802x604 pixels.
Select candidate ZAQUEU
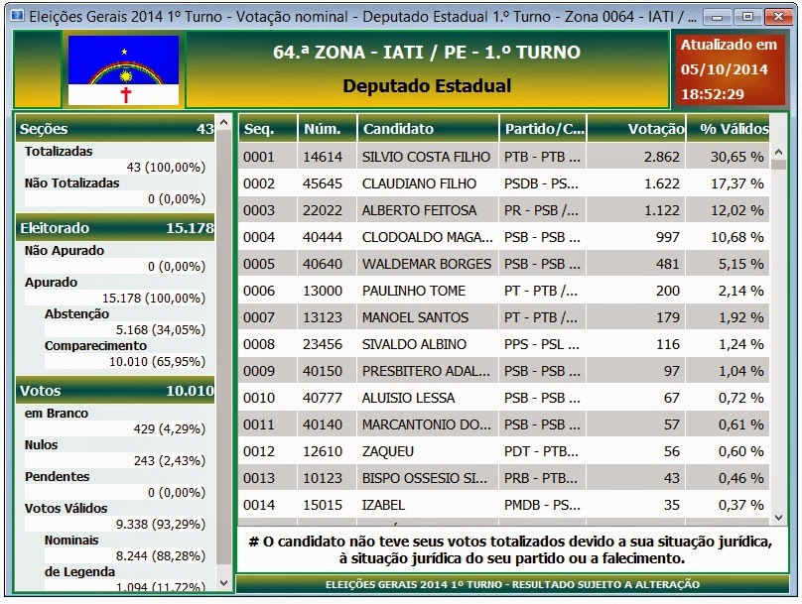coord(504,451)
